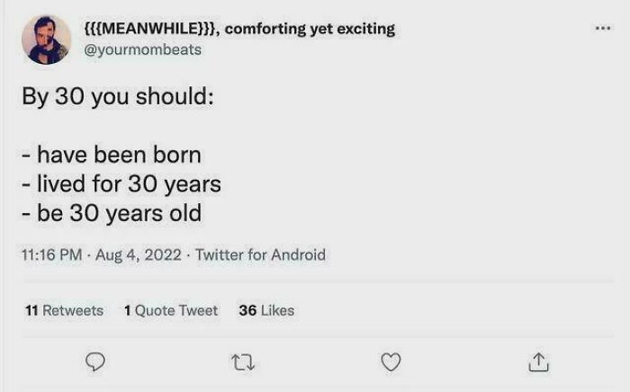
Task: Open the share tweet icon
Action: tap(536, 361)
